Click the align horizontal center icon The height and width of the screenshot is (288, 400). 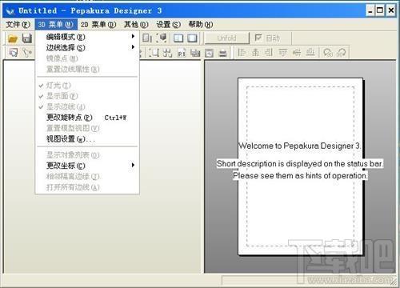click(255, 52)
